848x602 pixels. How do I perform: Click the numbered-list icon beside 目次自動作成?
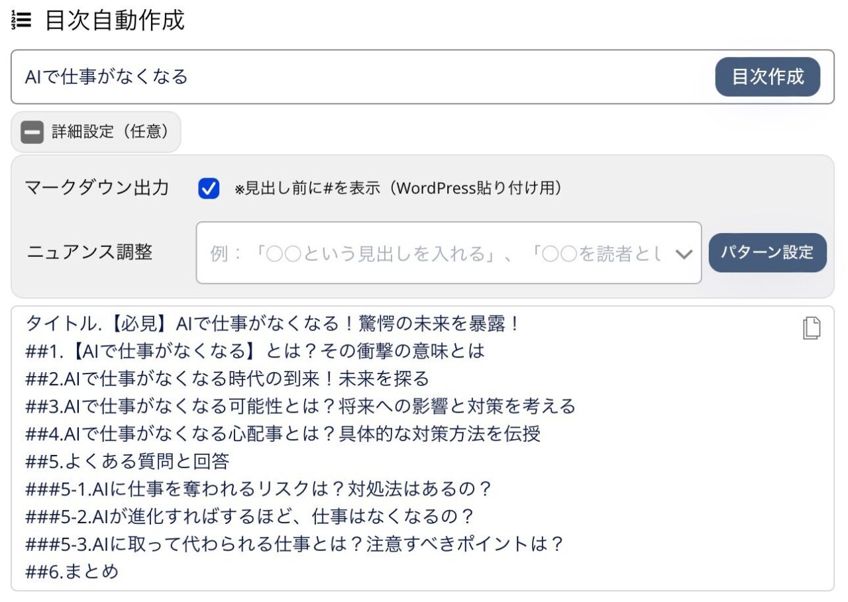pos(21,21)
